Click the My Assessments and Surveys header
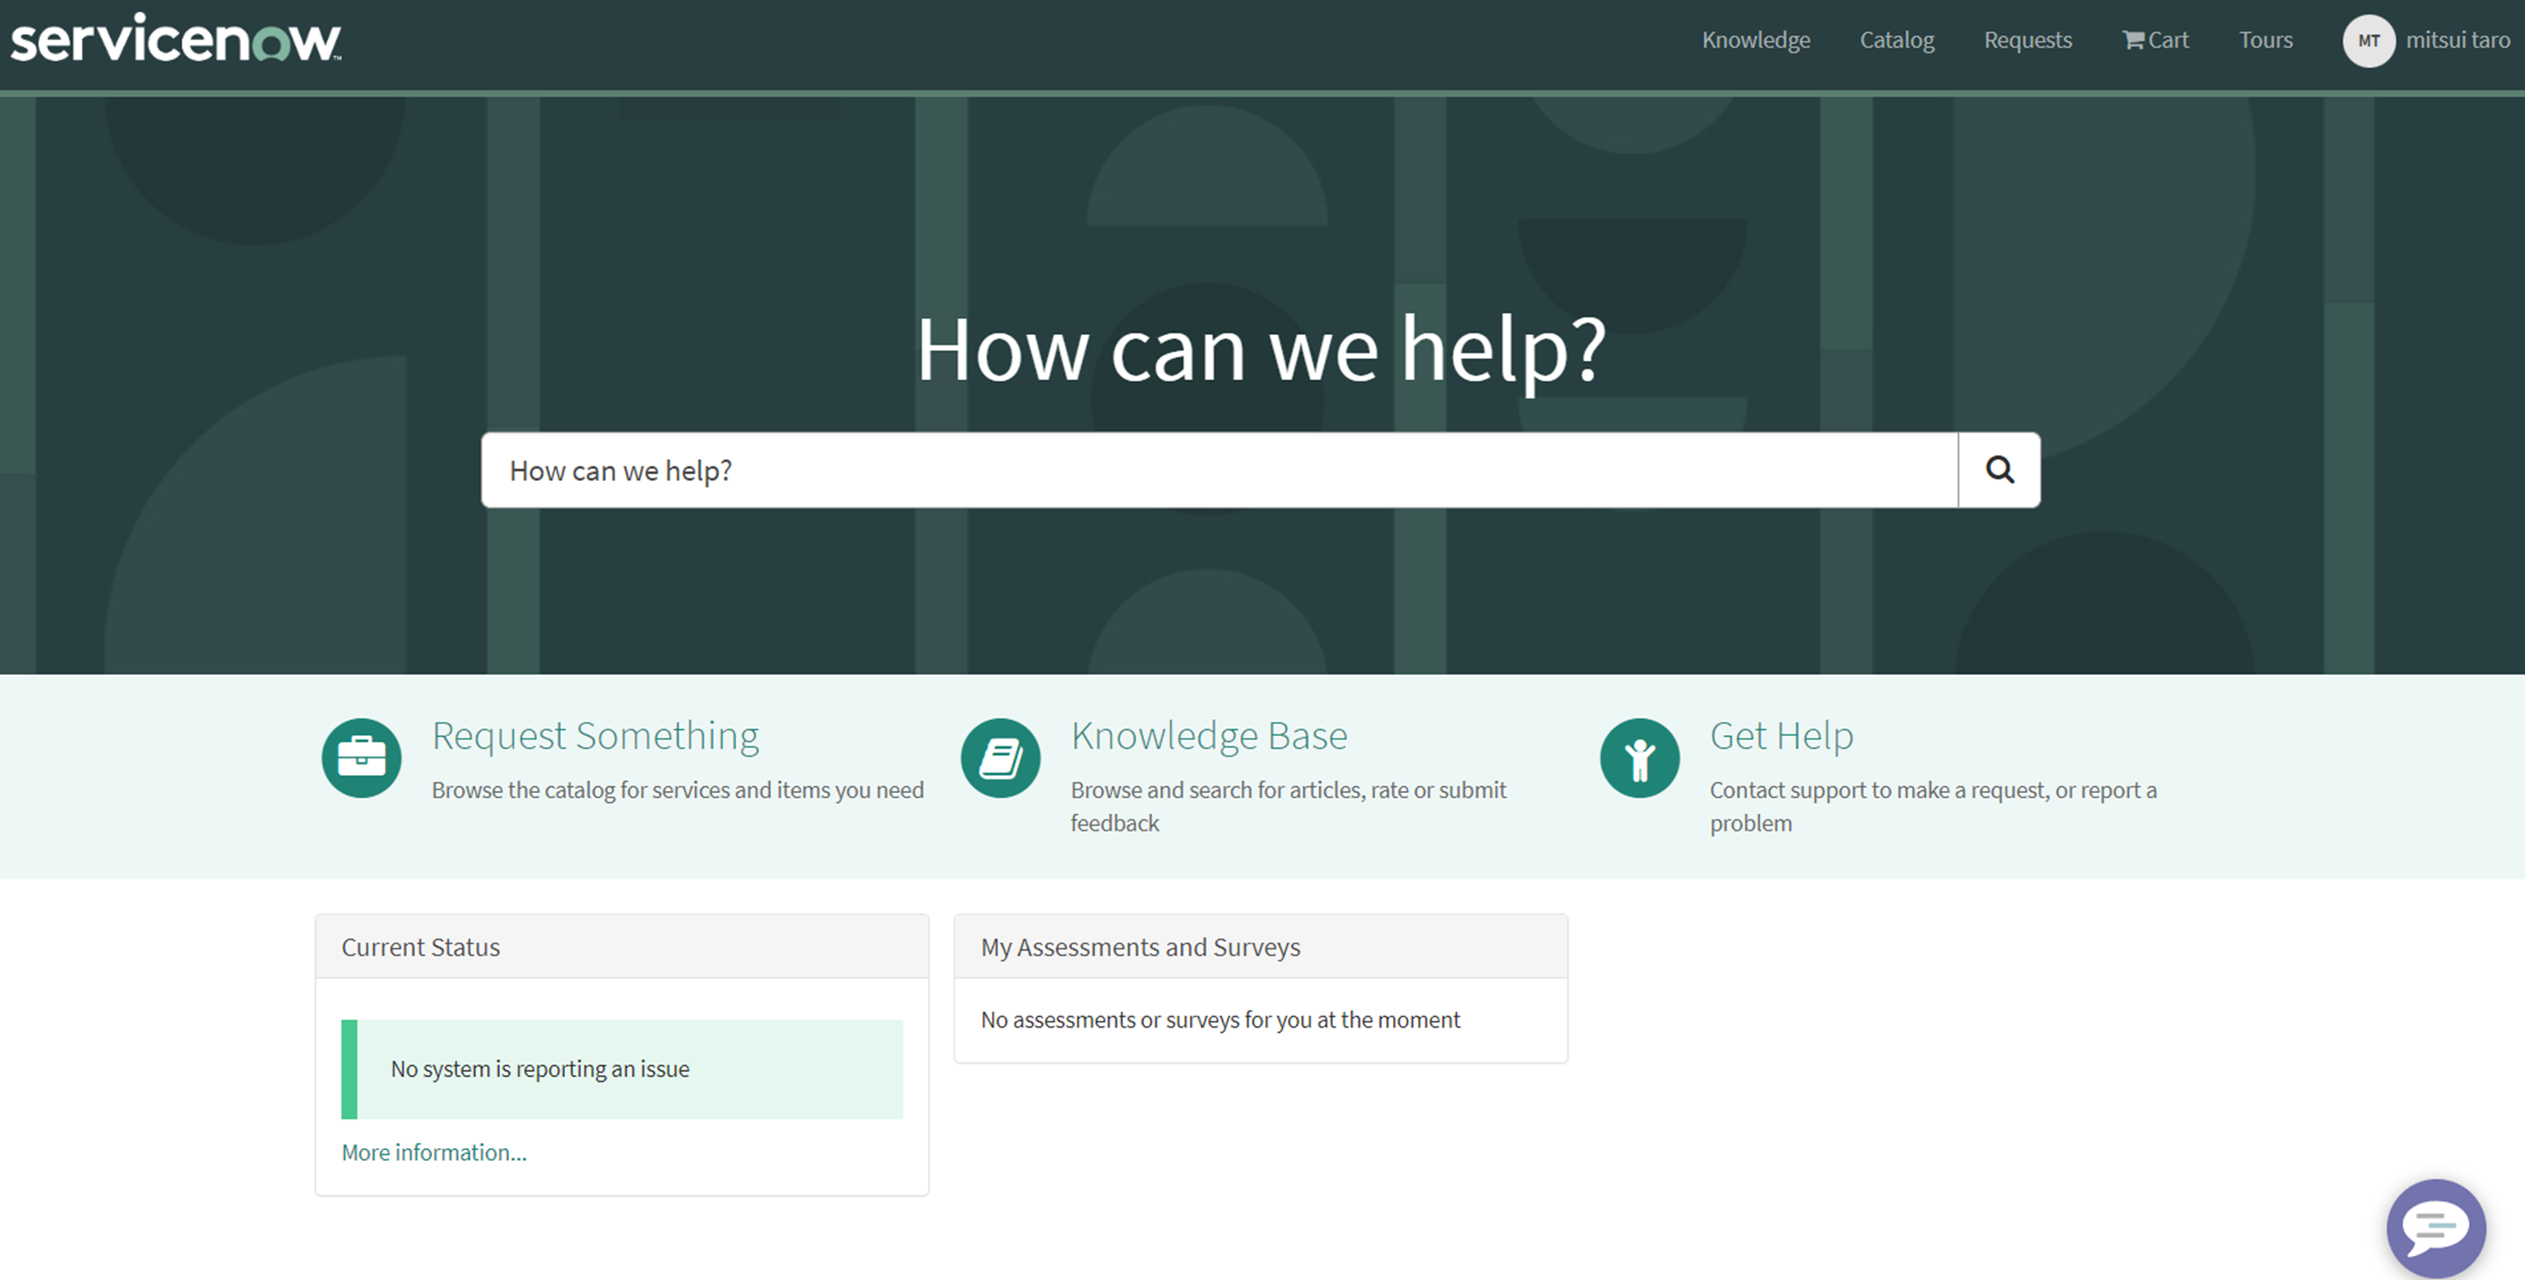This screenshot has height=1280, width=2525. tap(1140, 947)
